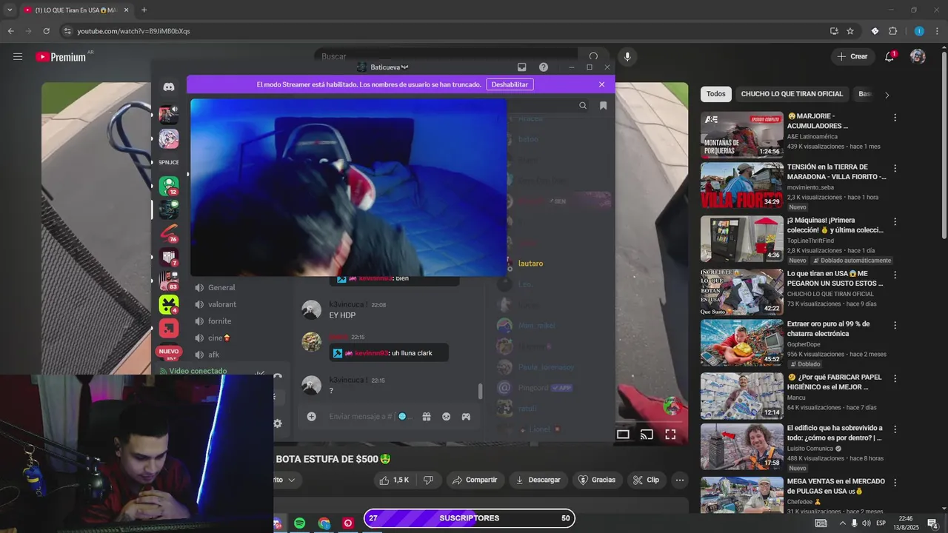Image resolution: width=948 pixels, height=533 pixels.
Task: Open Discord search magnifier icon
Action: coord(583,106)
